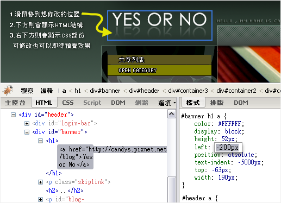Select the highlighted anchor href node
Viewport: 281px width, 203px height.
tap(112, 157)
